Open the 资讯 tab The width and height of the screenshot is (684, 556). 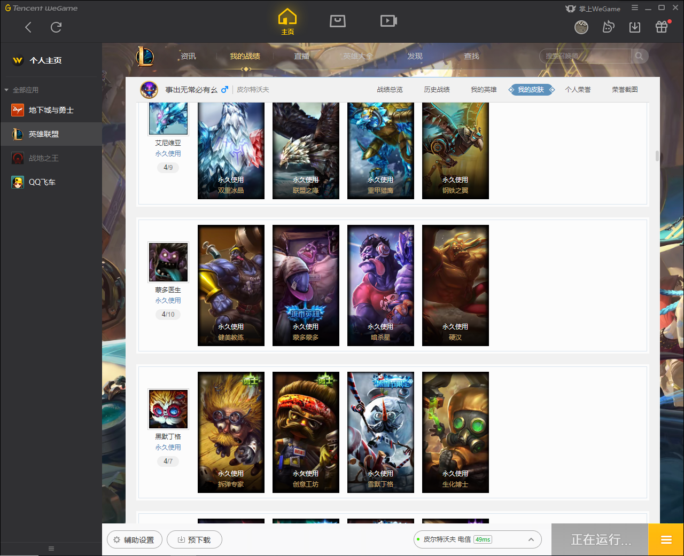pyautogui.click(x=188, y=56)
